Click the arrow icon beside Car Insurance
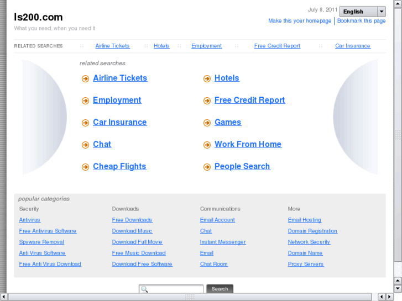This screenshot has height=301, width=402. coord(85,123)
